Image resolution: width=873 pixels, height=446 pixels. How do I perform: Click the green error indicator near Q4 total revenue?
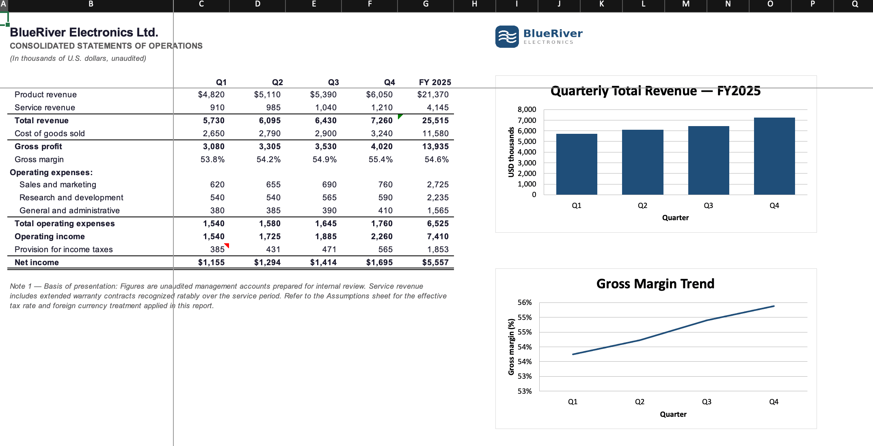pyautogui.click(x=400, y=116)
